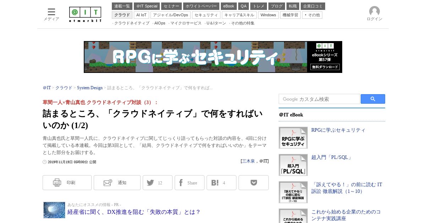Open RPGに学ぶセキュリティ eBook text link
Viewport: 426px width, 223px height.
pos(338,130)
